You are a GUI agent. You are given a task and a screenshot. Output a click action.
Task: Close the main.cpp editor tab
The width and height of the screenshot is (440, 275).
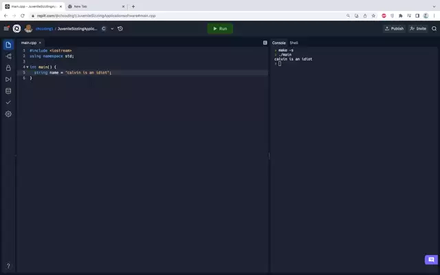(x=40, y=43)
